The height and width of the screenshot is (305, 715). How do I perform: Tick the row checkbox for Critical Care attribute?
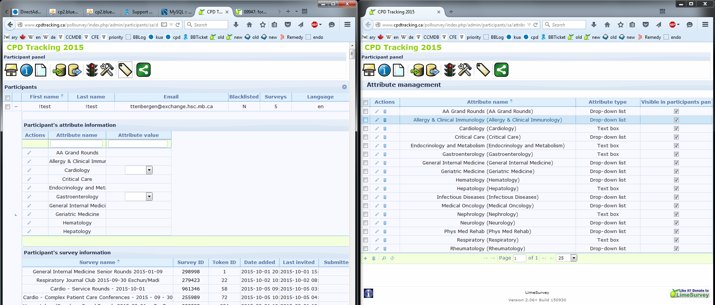tap(365, 137)
